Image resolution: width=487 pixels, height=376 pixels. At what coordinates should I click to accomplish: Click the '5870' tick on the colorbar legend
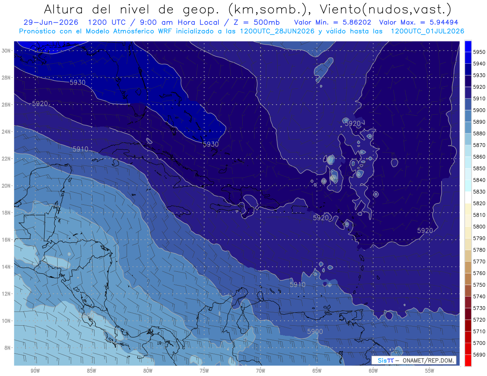point(479,145)
